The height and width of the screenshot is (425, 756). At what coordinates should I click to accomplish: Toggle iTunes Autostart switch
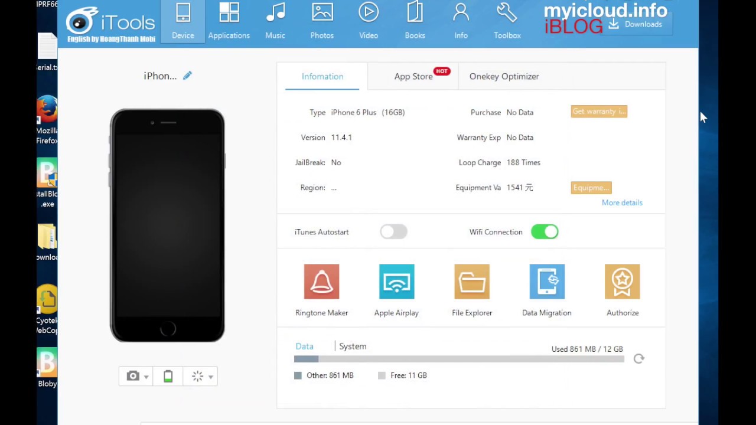pyautogui.click(x=393, y=232)
